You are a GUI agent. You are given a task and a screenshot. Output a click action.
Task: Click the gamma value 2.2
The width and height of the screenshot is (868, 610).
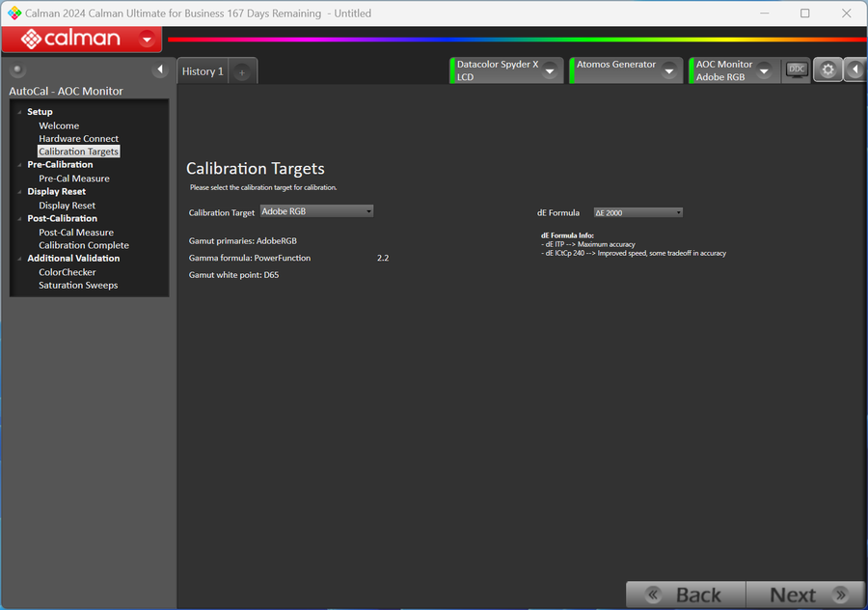pos(383,258)
